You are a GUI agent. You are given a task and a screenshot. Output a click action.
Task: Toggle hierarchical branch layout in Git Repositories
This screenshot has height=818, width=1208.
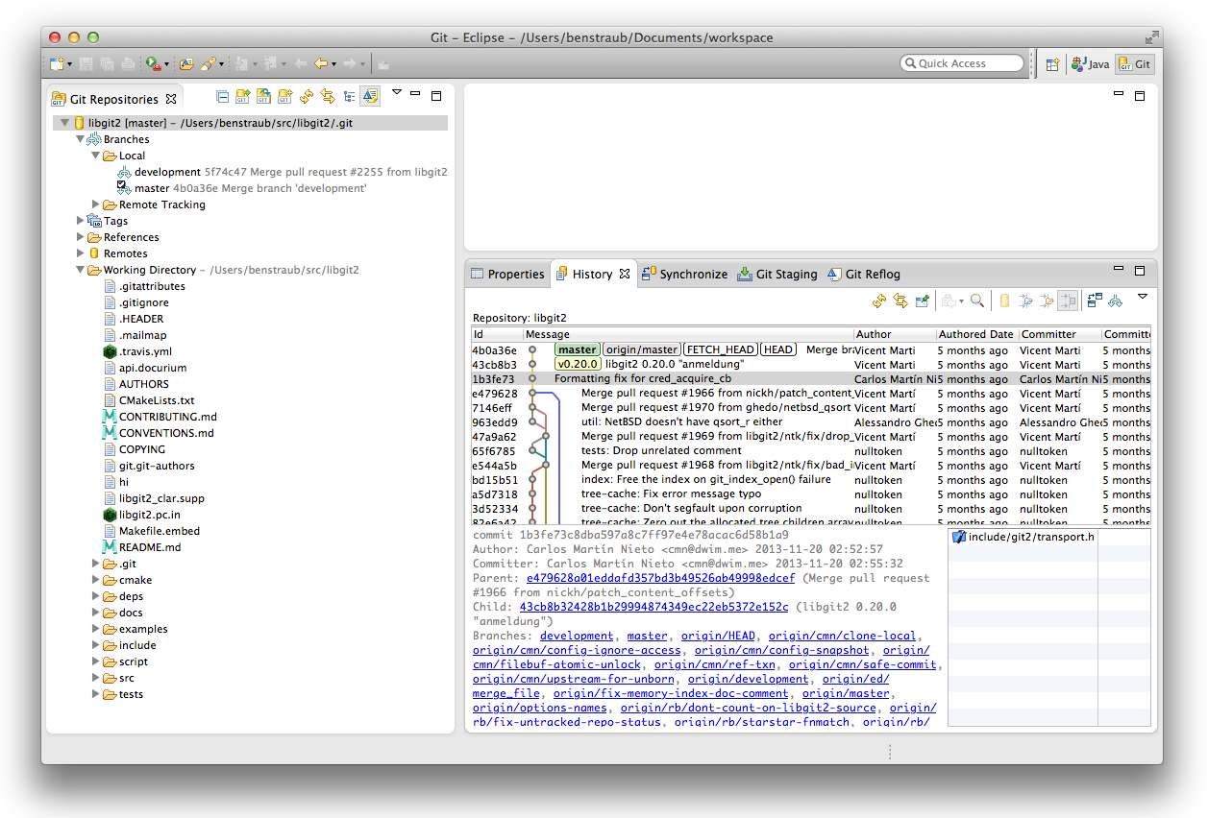pyautogui.click(x=349, y=97)
